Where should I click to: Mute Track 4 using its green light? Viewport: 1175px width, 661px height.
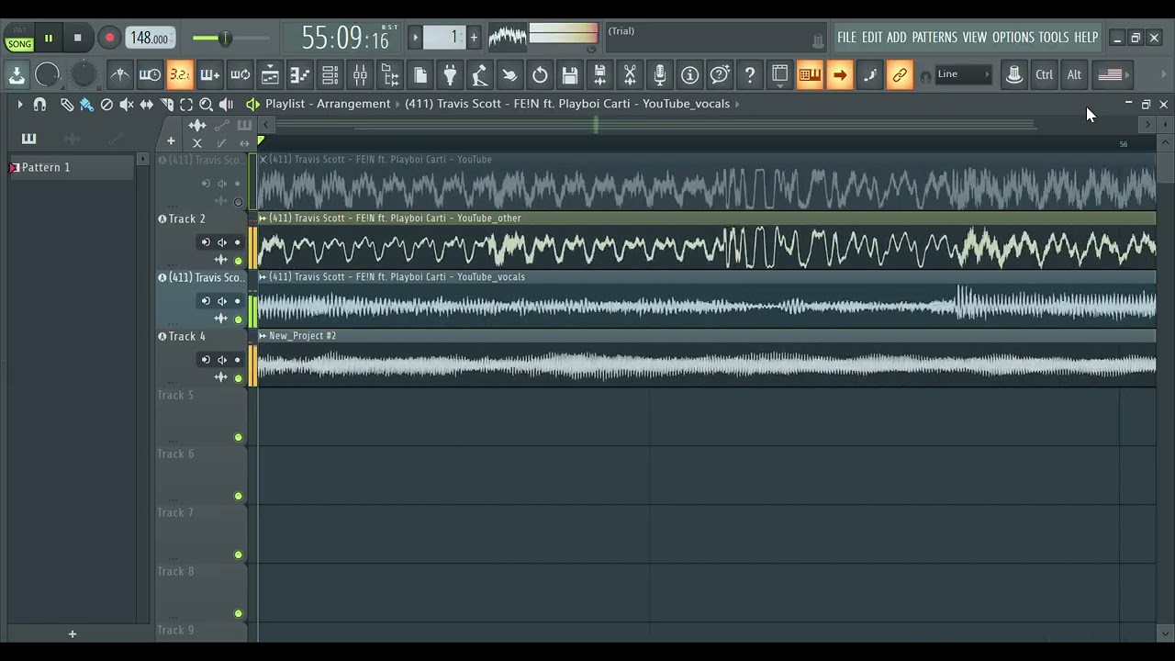pyautogui.click(x=239, y=378)
